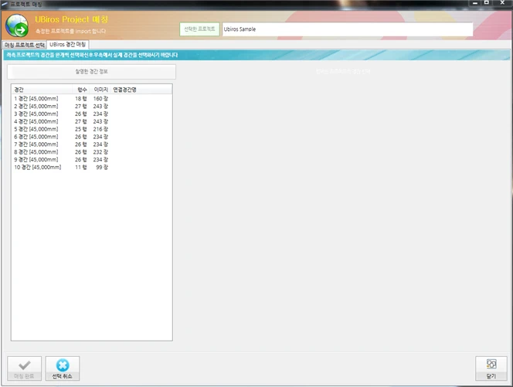
Task: Click the 11 행 row count cell
Action: coord(81,167)
